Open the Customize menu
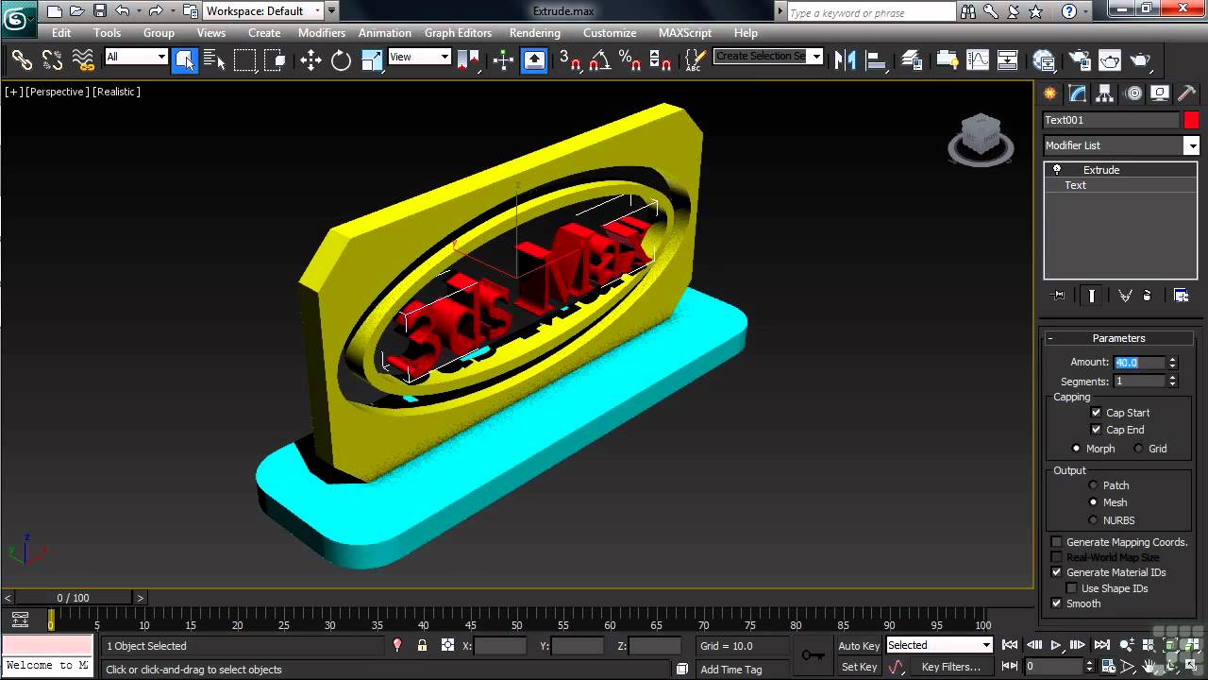Screen dimensions: 1208x680 tap(610, 33)
